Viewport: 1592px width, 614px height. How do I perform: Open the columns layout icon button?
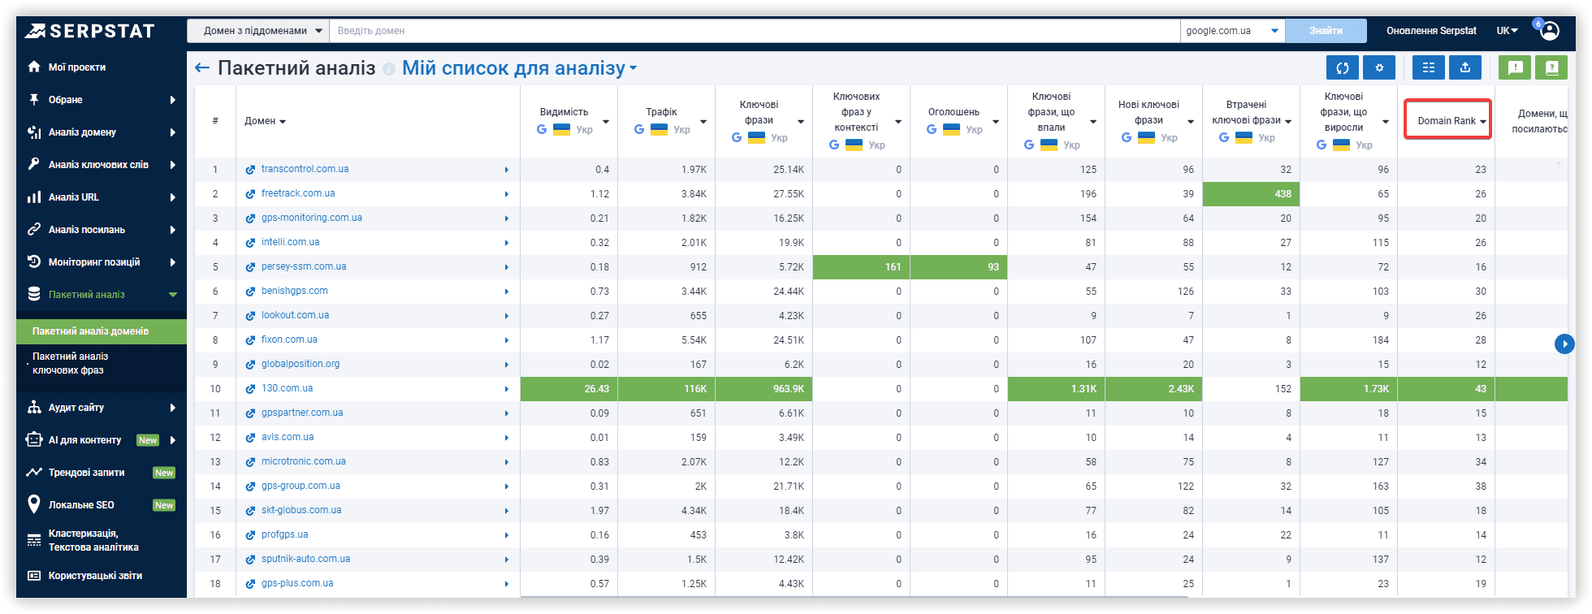1429,68
